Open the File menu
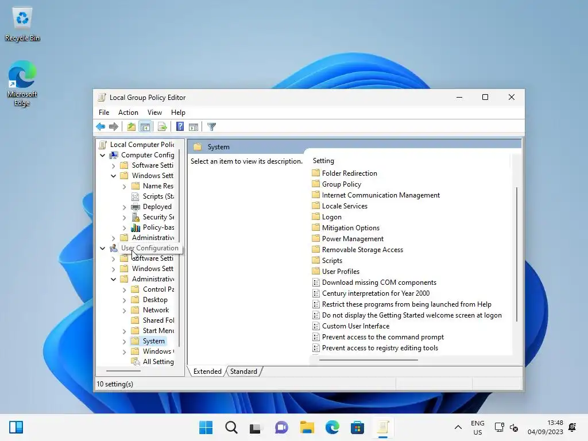Screen dimensions: 588x441 104,113
